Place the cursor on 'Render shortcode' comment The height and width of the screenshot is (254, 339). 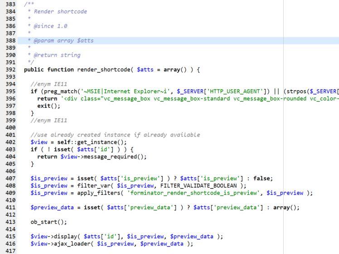(60, 11)
